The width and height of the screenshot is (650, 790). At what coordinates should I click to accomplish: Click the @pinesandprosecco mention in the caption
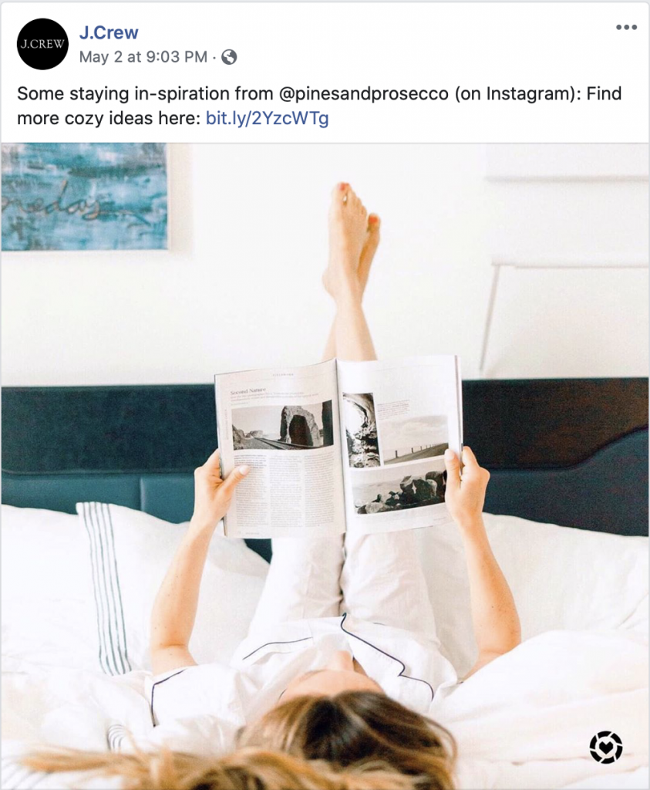(363, 93)
